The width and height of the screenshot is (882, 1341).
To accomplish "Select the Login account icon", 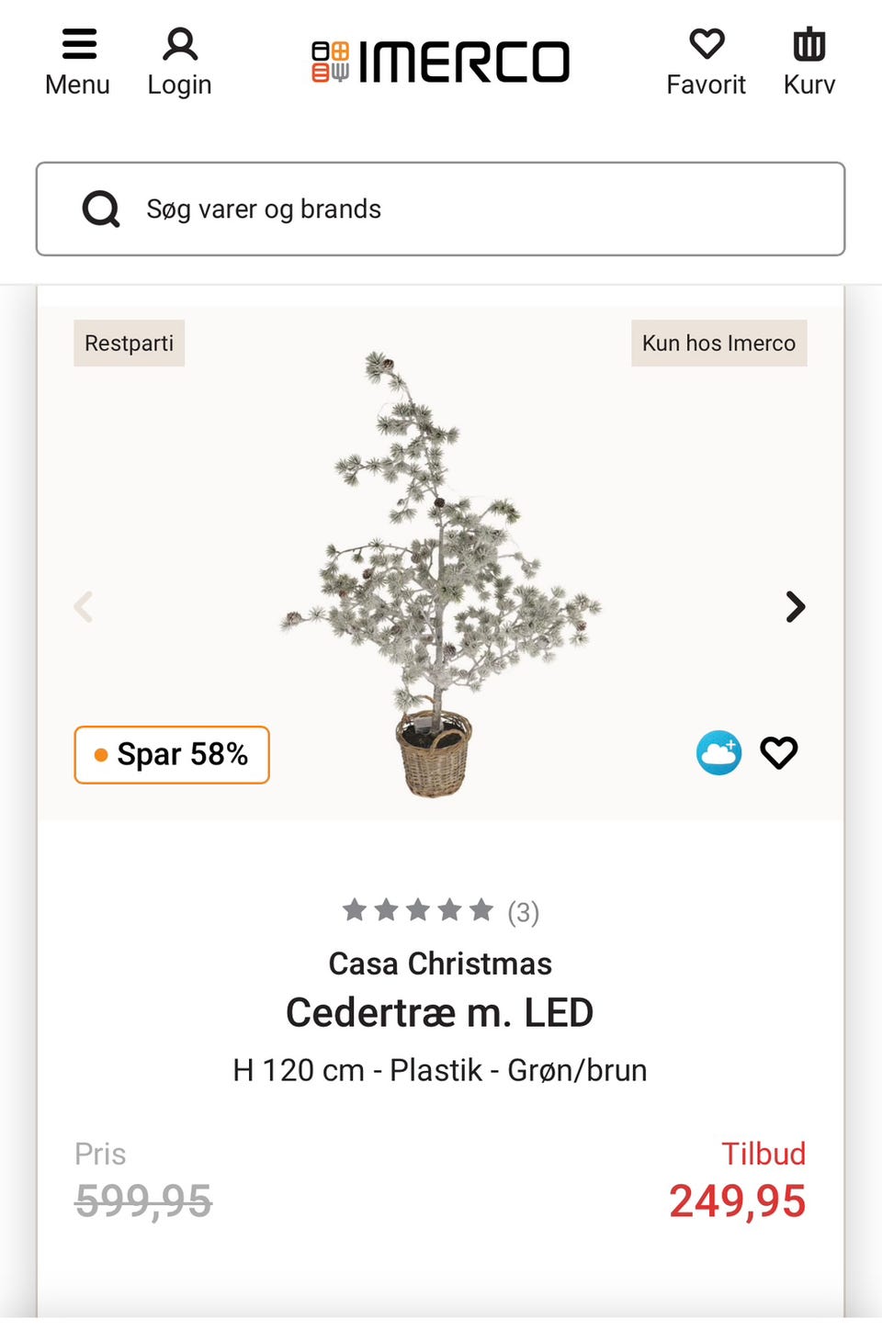I will coord(180,57).
